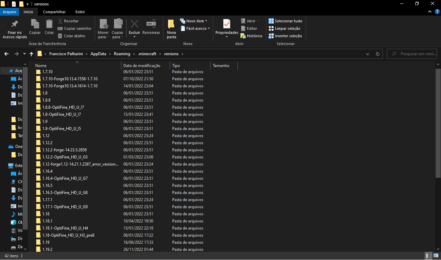
Task: Switch to details view layout icon
Action: pyautogui.click(x=427, y=256)
